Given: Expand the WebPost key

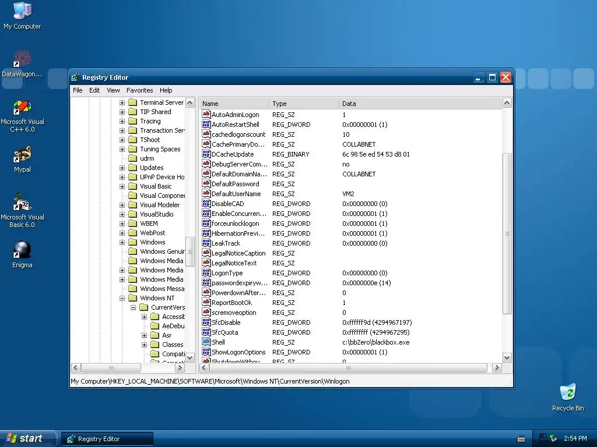Looking at the screenshot, I should 122,233.
